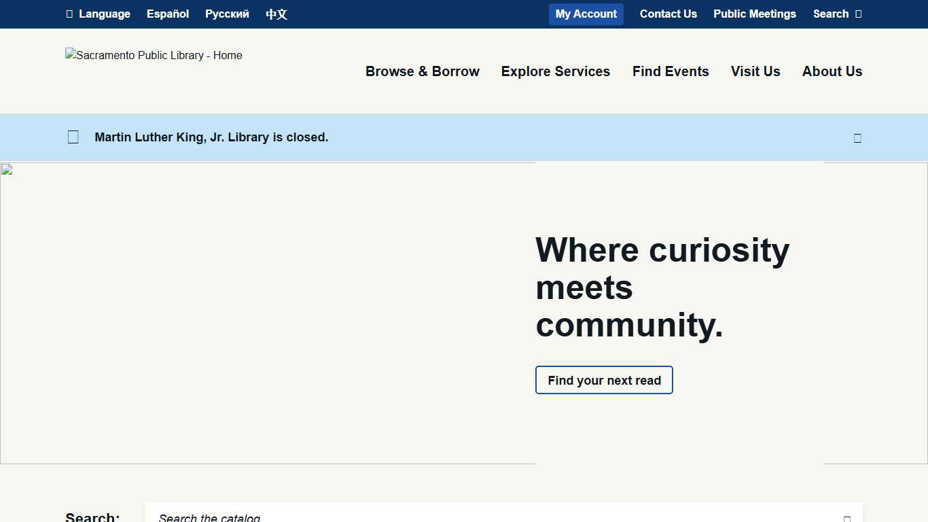Dismiss the library closure alert

[x=857, y=137]
